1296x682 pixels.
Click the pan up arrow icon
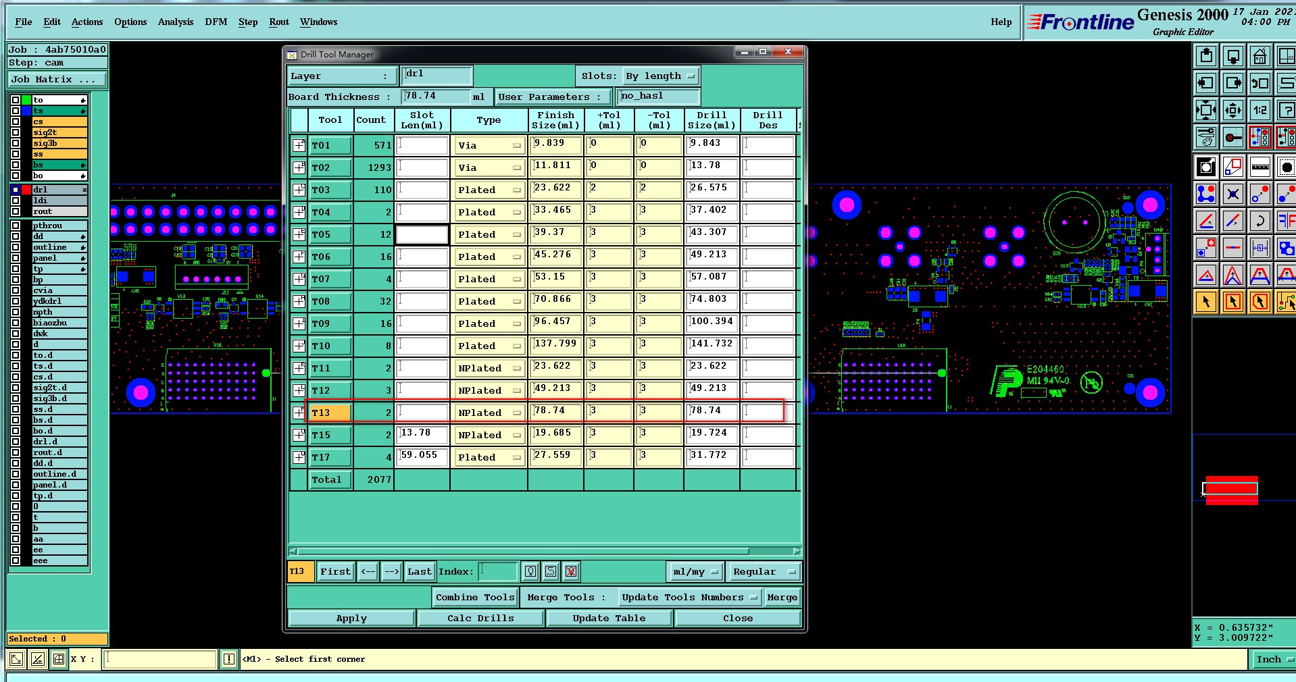pos(1206,57)
